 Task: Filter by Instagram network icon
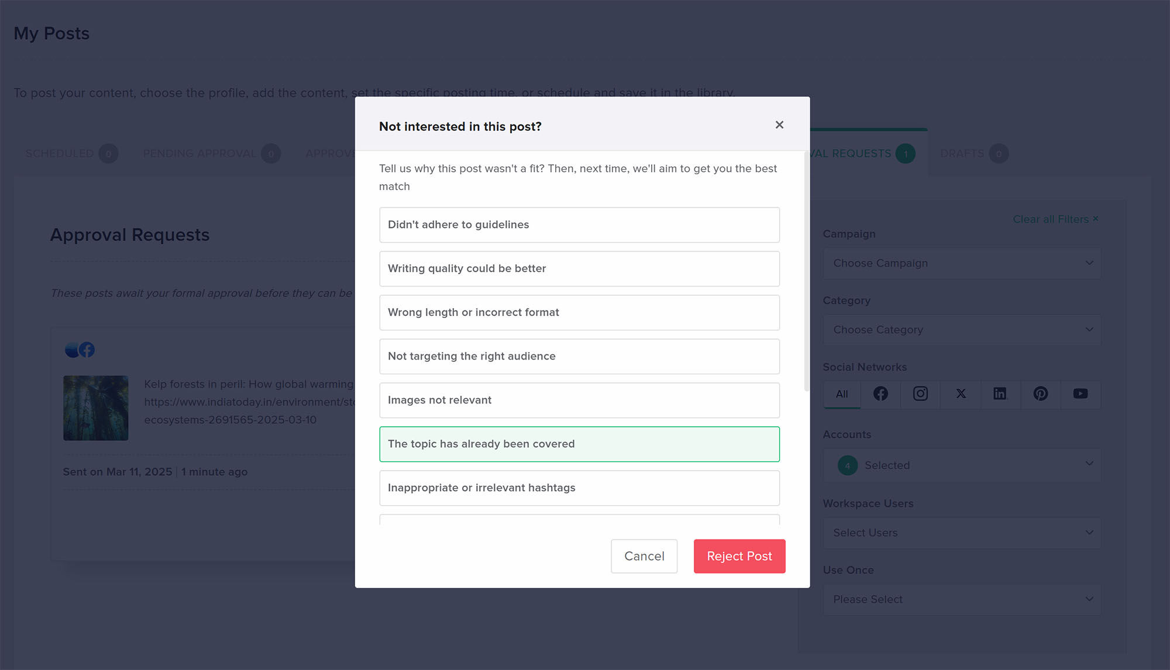point(920,394)
